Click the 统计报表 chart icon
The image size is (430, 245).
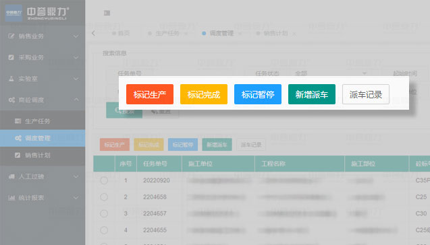(11, 198)
